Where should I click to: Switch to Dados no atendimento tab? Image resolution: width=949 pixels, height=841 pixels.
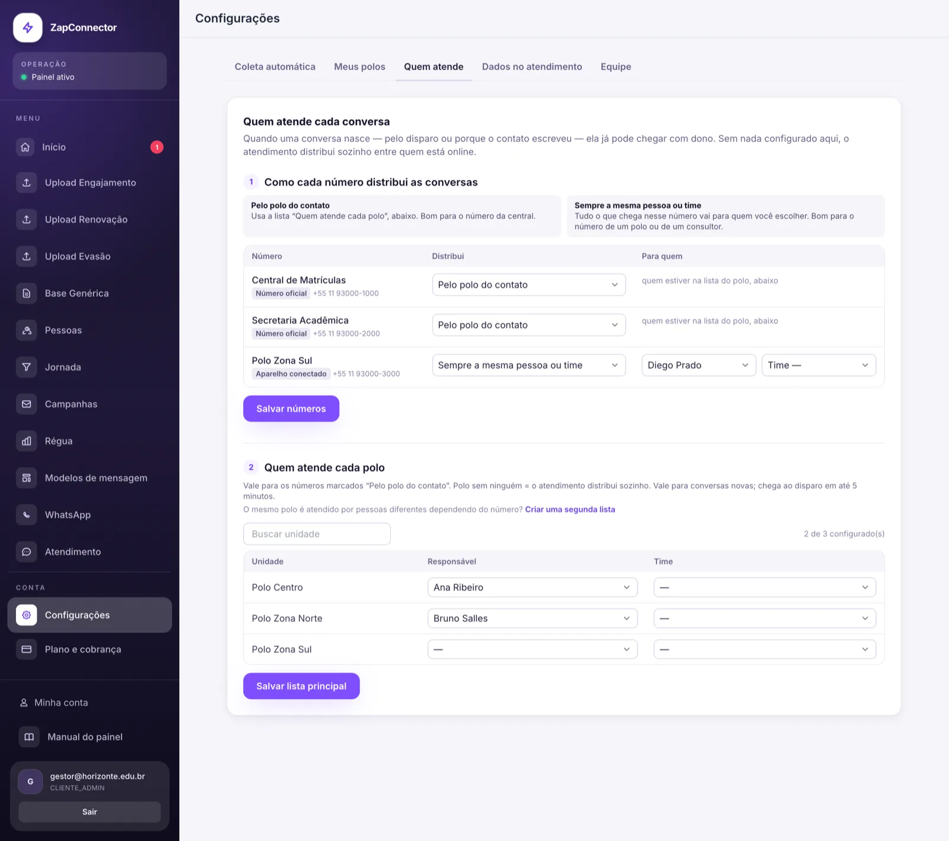click(x=532, y=66)
